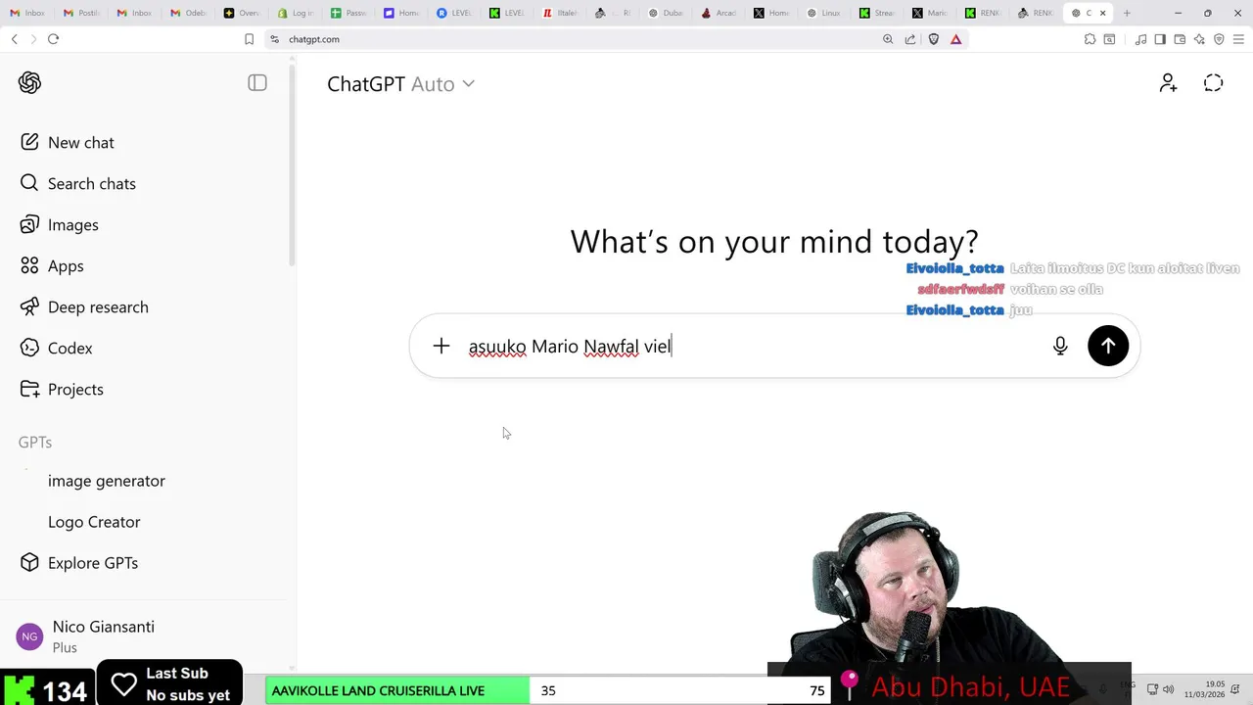Click the Images icon in the sidebar
This screenshot has width=1253, height=705.
click(x=29, y=224)
